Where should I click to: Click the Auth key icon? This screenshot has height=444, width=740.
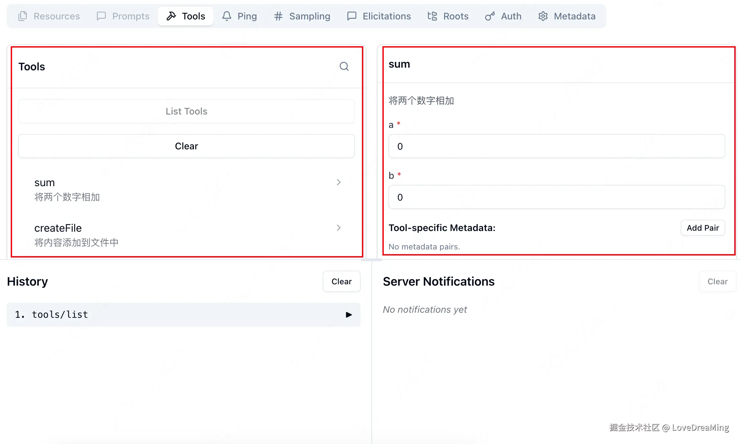point(490,16)
